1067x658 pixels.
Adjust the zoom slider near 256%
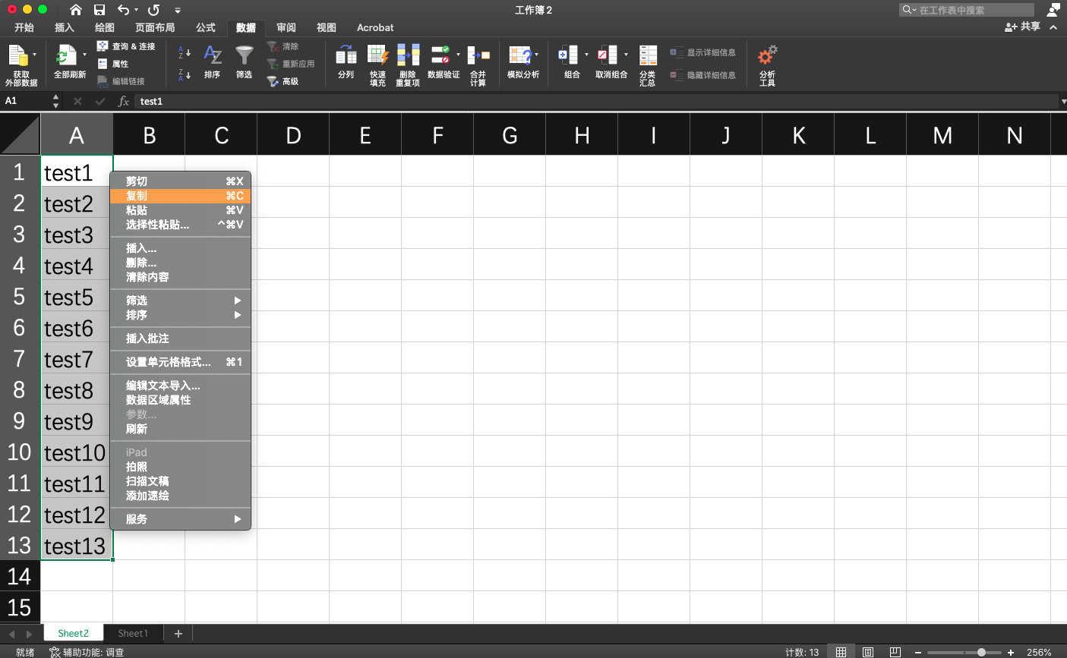point(980,651)
